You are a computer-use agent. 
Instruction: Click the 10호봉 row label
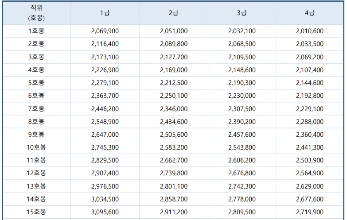[36, 147]
